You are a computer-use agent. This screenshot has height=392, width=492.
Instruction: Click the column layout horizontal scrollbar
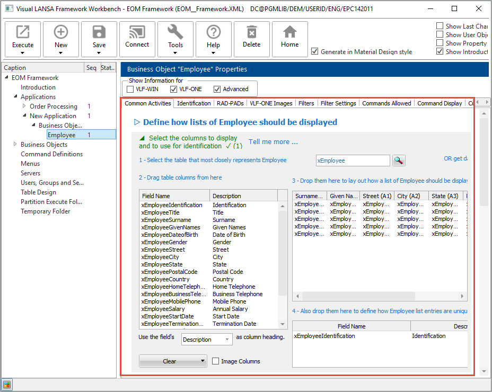pos(380,296)
